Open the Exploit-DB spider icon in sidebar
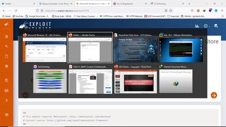 [6, 24]
